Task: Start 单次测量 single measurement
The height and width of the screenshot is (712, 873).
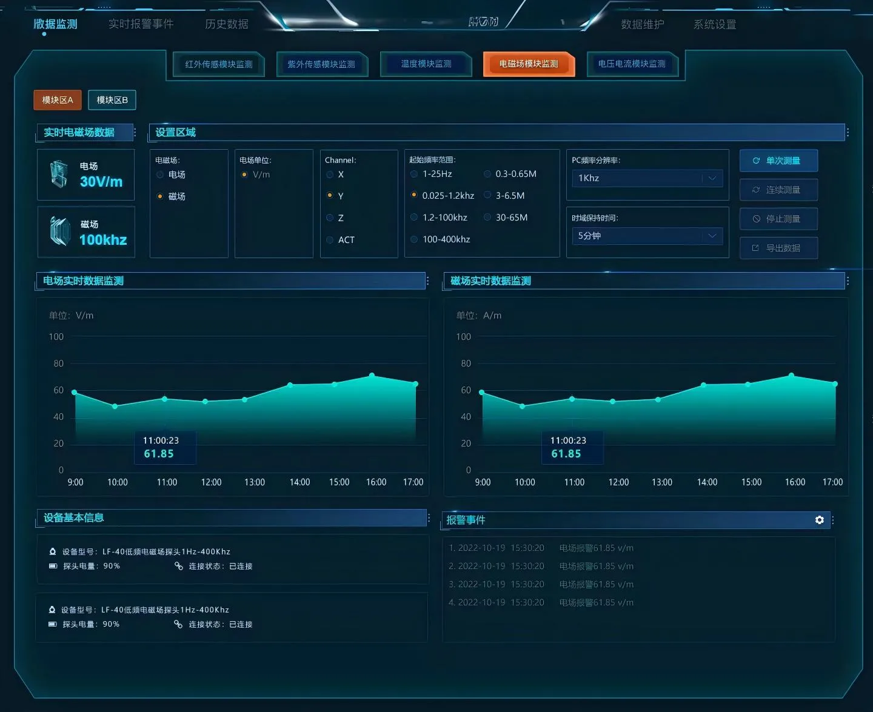Action: tap(778, 161)
